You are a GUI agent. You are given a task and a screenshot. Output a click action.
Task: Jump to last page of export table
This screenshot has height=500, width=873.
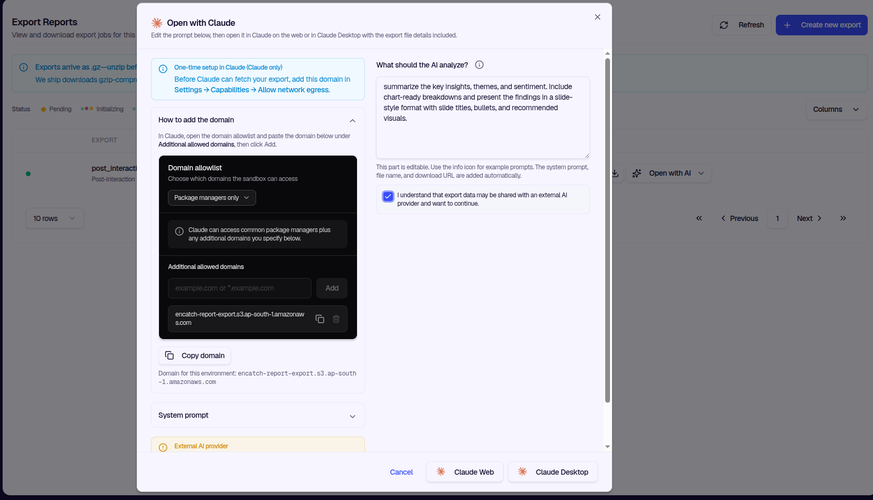pos(843,218)
